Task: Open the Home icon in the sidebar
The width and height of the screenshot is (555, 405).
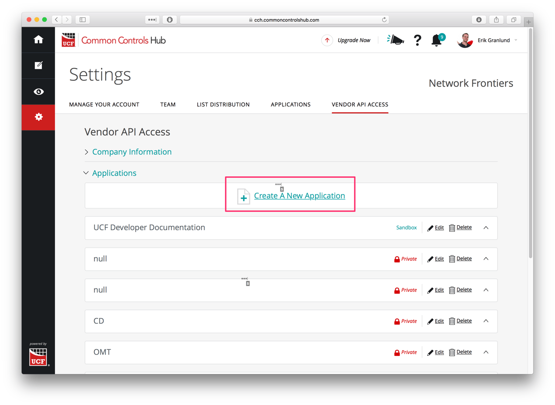Action: (38, 39)
